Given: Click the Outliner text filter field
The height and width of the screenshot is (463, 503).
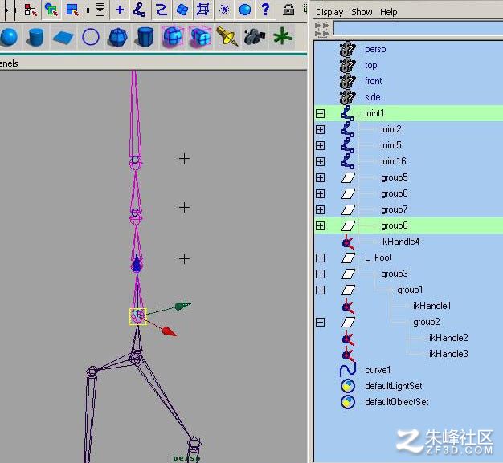Looking at the screenshot, I should 418,28.
